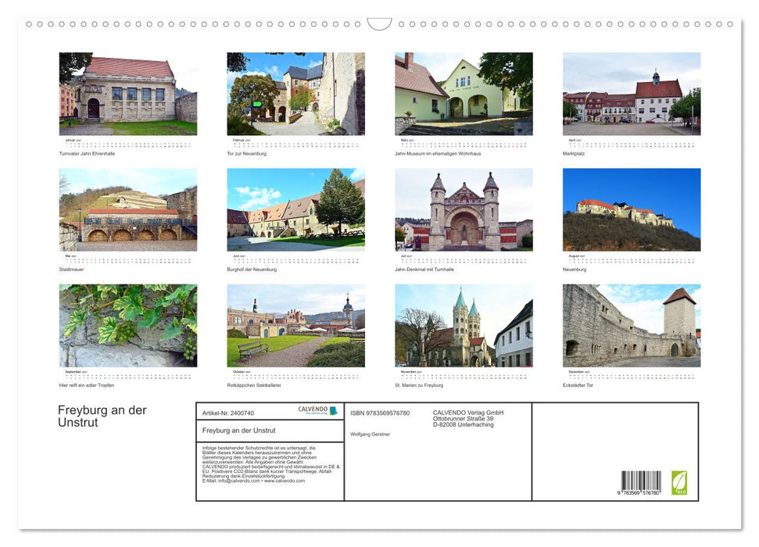759x547 pixels.
Task: Click the caption 'St. Marien zu Freyburg'
Action: coord(419,385)
